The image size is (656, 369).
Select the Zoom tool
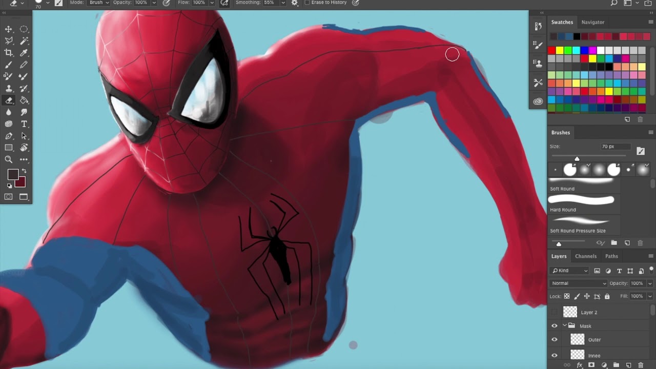[9, 160]
